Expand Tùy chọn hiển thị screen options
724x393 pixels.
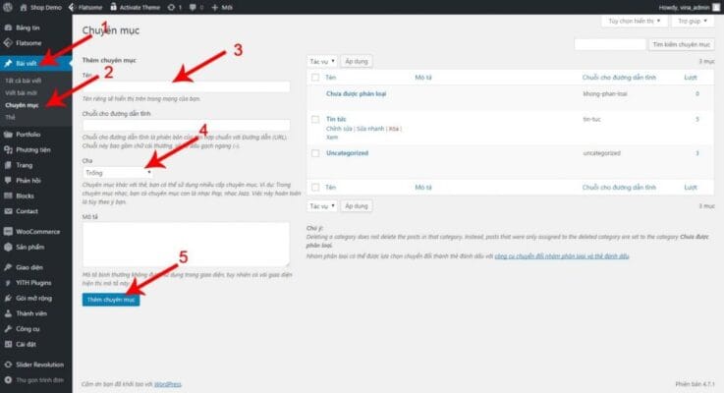634,22
